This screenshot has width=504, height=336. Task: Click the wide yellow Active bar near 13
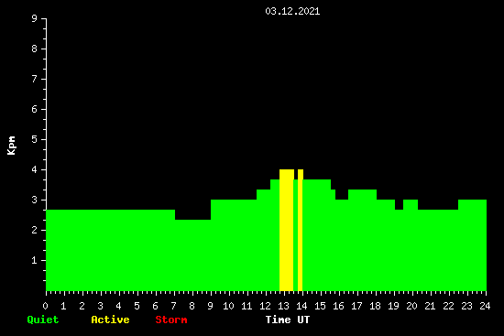(x=287, y=230)
